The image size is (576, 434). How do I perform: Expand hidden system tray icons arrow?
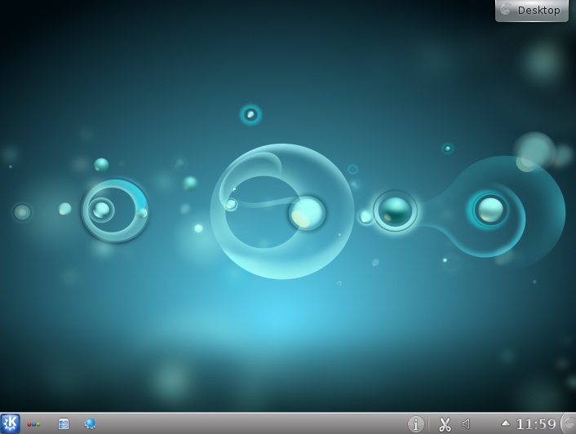click(x=505, y=423)
